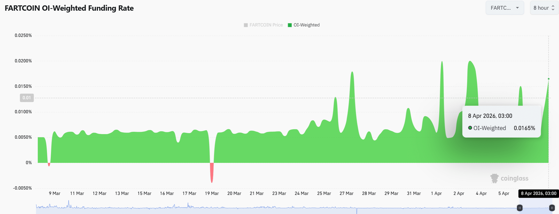Click the green data point at chart's right edge

pyautogui.click(x=549, y=79)
